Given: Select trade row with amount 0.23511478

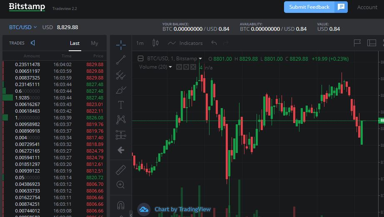Looking at the screenshot, I should coord(55,64).
